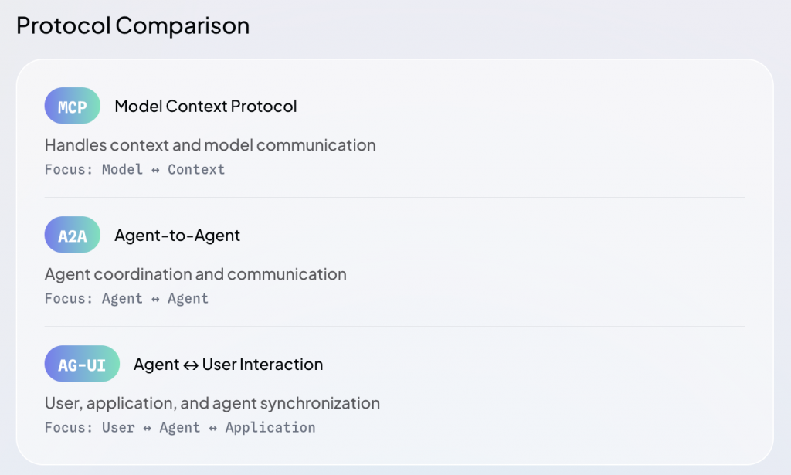Click the Protocol Comparison heading
Screen dimensions: 791x475
pyautogui.click(x=133, y=25)
